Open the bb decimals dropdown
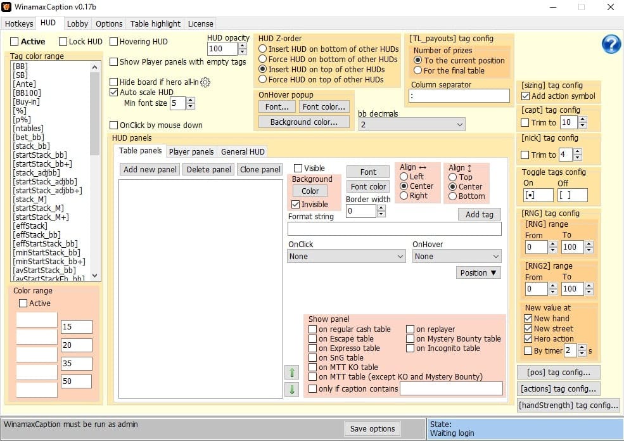Viewport: 624px width, 441px height. 412,125
